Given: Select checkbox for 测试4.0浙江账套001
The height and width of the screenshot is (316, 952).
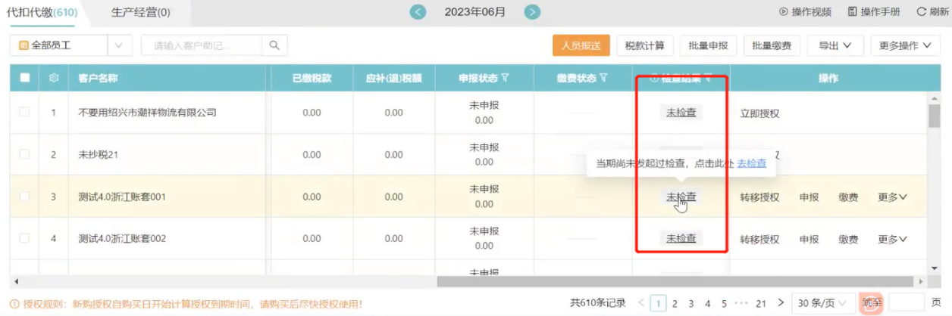Looking at the screenshot, I should 25,197.
